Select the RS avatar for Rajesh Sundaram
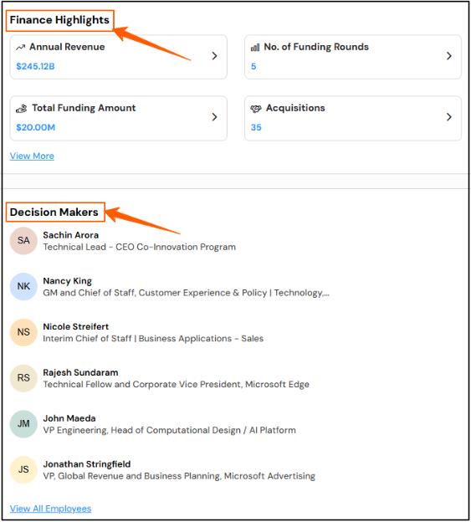 (x=23, y=378)
